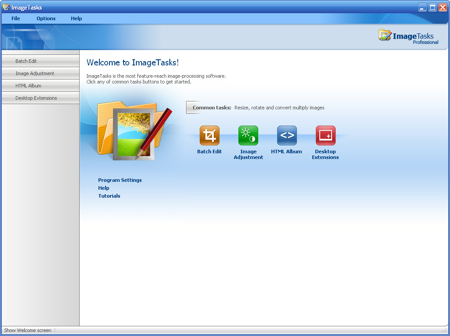Click the Welcome to ImageTasks! heading

point(132,62)
